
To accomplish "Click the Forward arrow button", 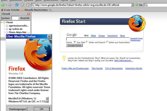I will click(10, 5).
